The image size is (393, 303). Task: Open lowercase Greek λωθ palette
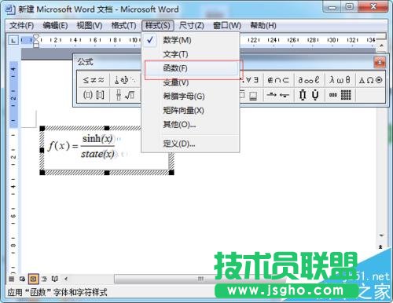[x=340, y=80]
